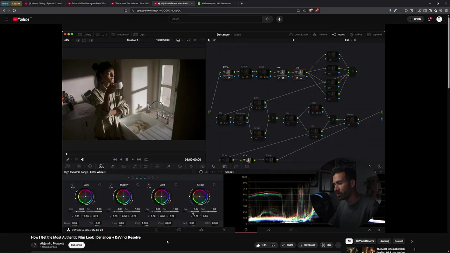Viewport: 450px width, 253px height.
Task: Click the Share button under video
Action: pos(287,245)
